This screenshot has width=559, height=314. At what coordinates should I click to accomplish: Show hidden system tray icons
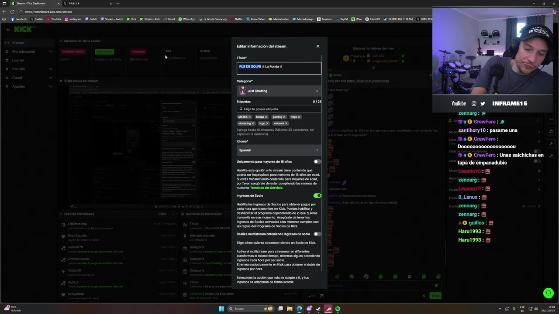[500, 309]
